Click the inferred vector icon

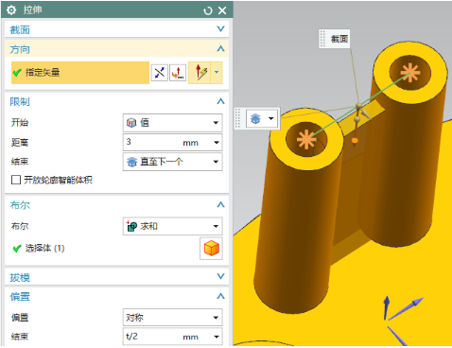200,73
